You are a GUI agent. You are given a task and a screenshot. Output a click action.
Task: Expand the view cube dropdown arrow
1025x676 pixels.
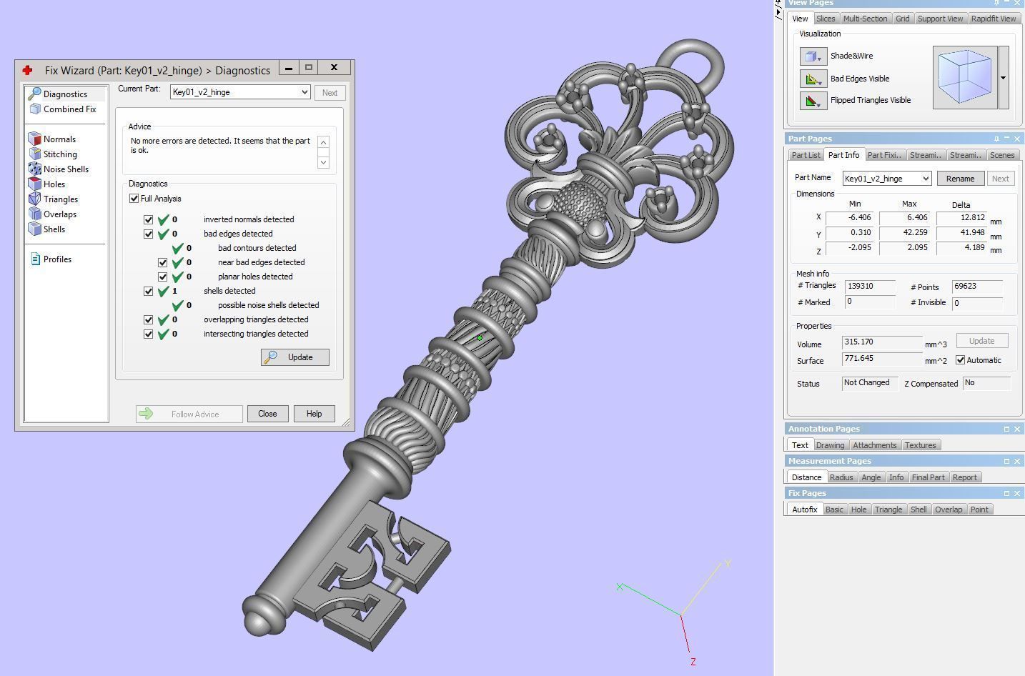[x=1003, y=78]
